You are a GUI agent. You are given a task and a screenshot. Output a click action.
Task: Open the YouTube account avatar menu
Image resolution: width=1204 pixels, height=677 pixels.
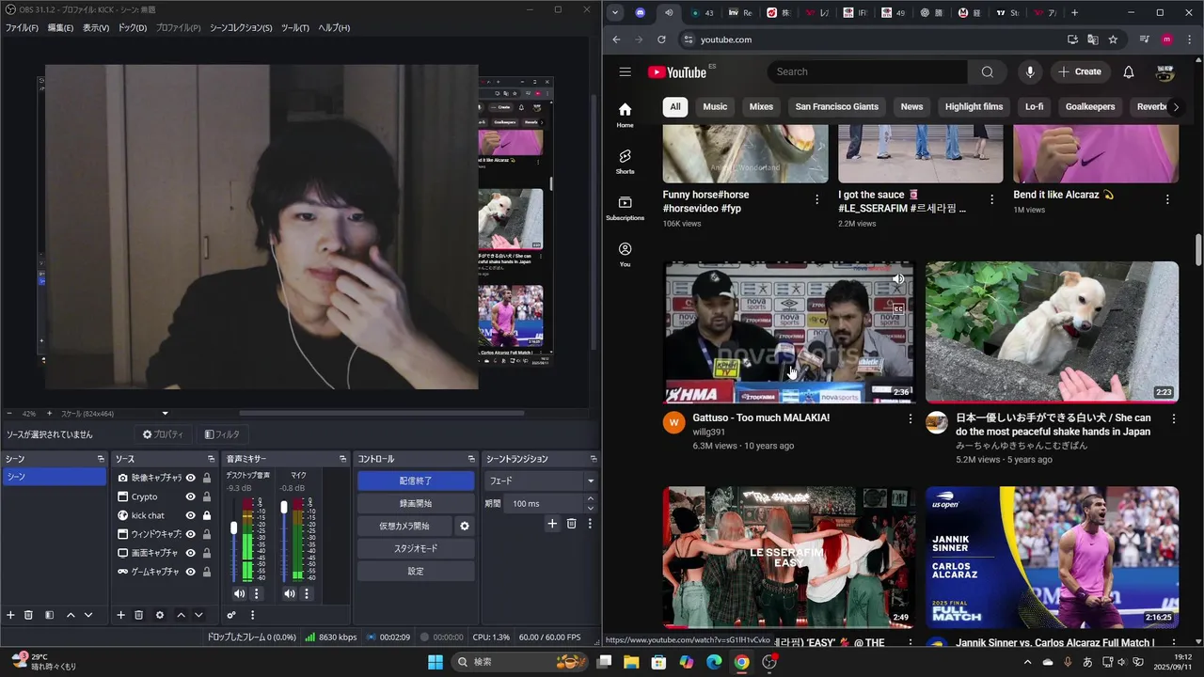1165,71
